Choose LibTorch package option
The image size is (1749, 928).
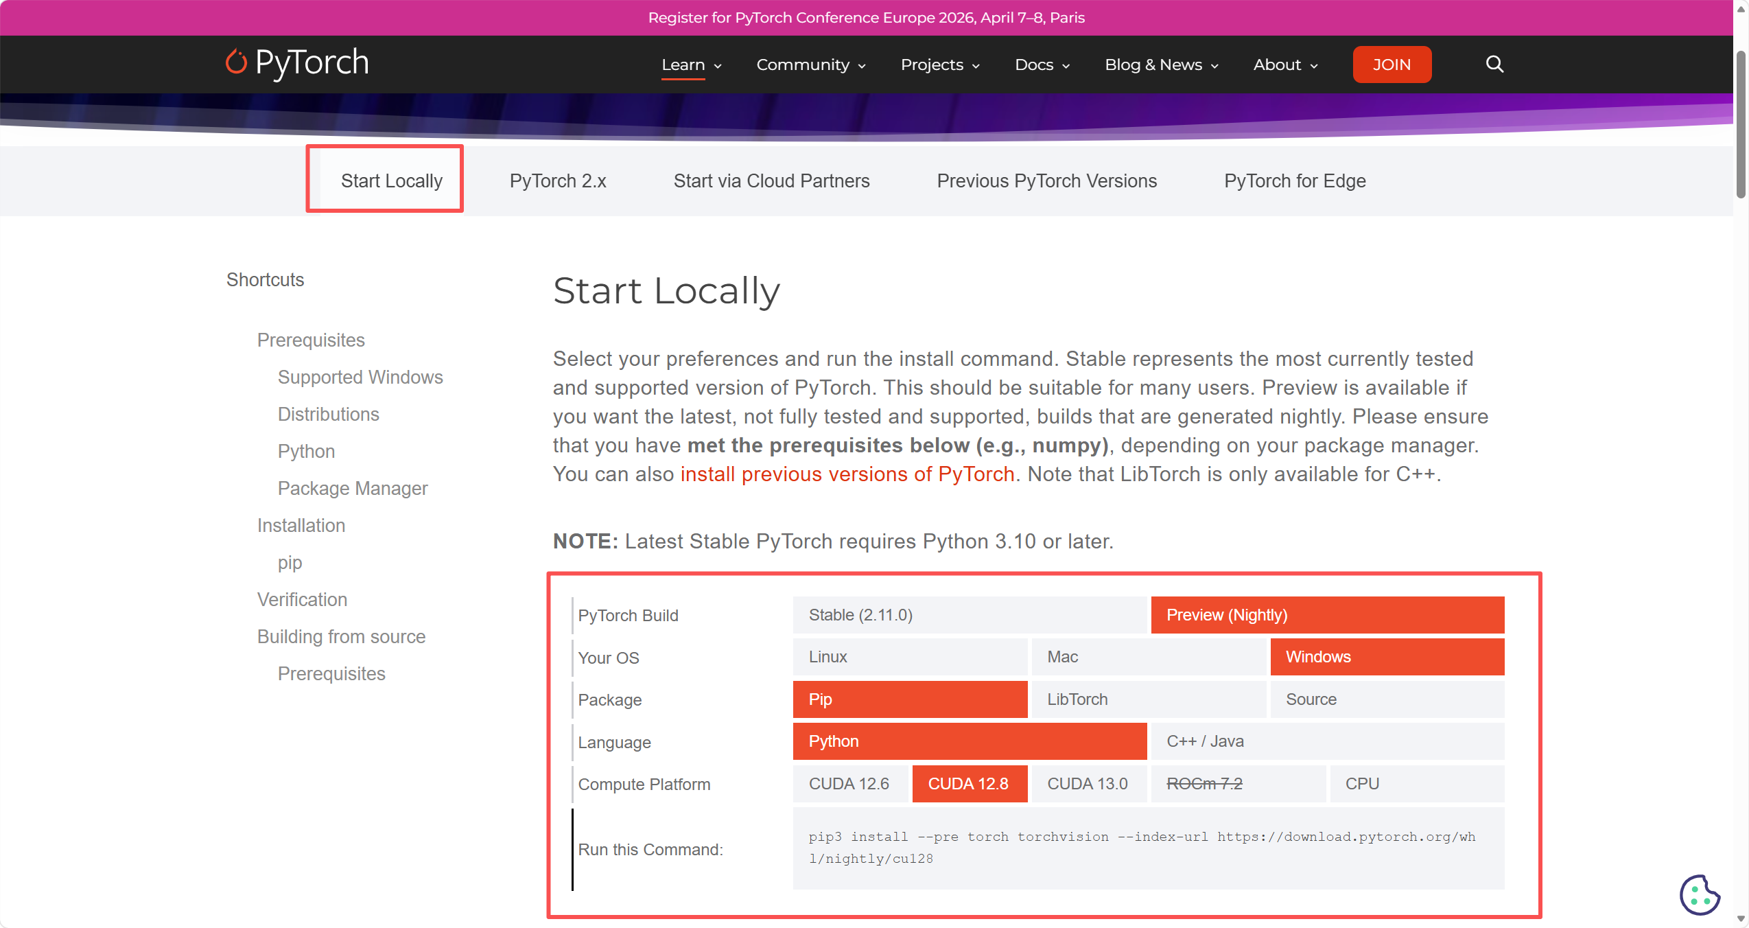(1148, 699)
